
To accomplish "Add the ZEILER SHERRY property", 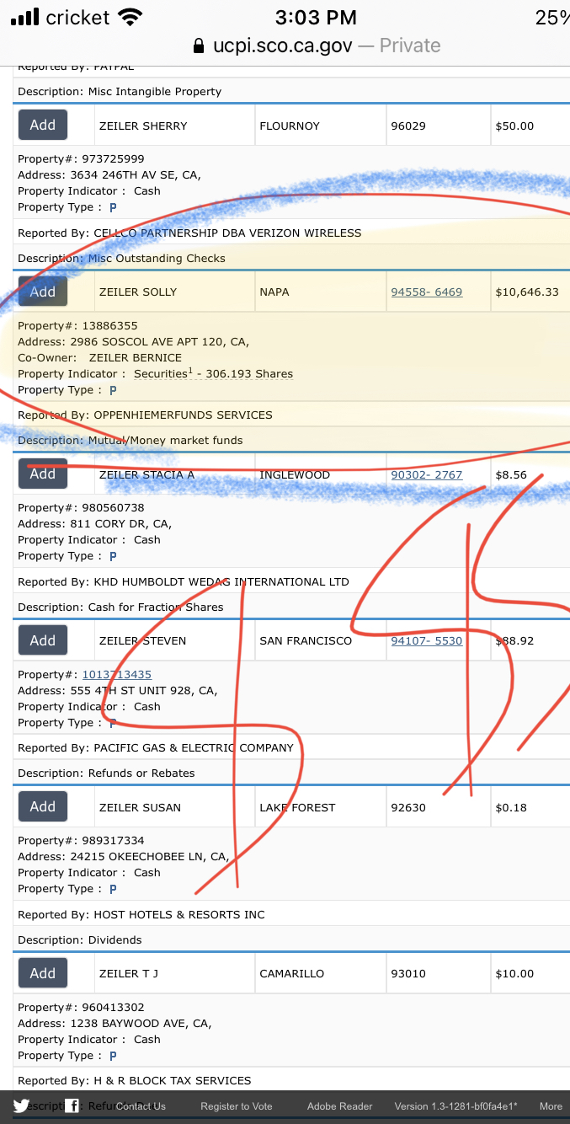I will [43, 125].
